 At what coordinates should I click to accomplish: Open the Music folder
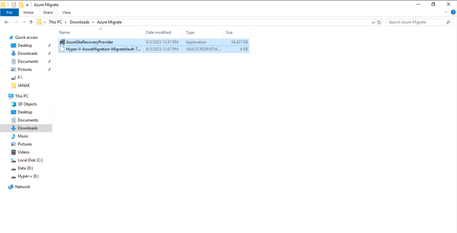pos(23,136)
